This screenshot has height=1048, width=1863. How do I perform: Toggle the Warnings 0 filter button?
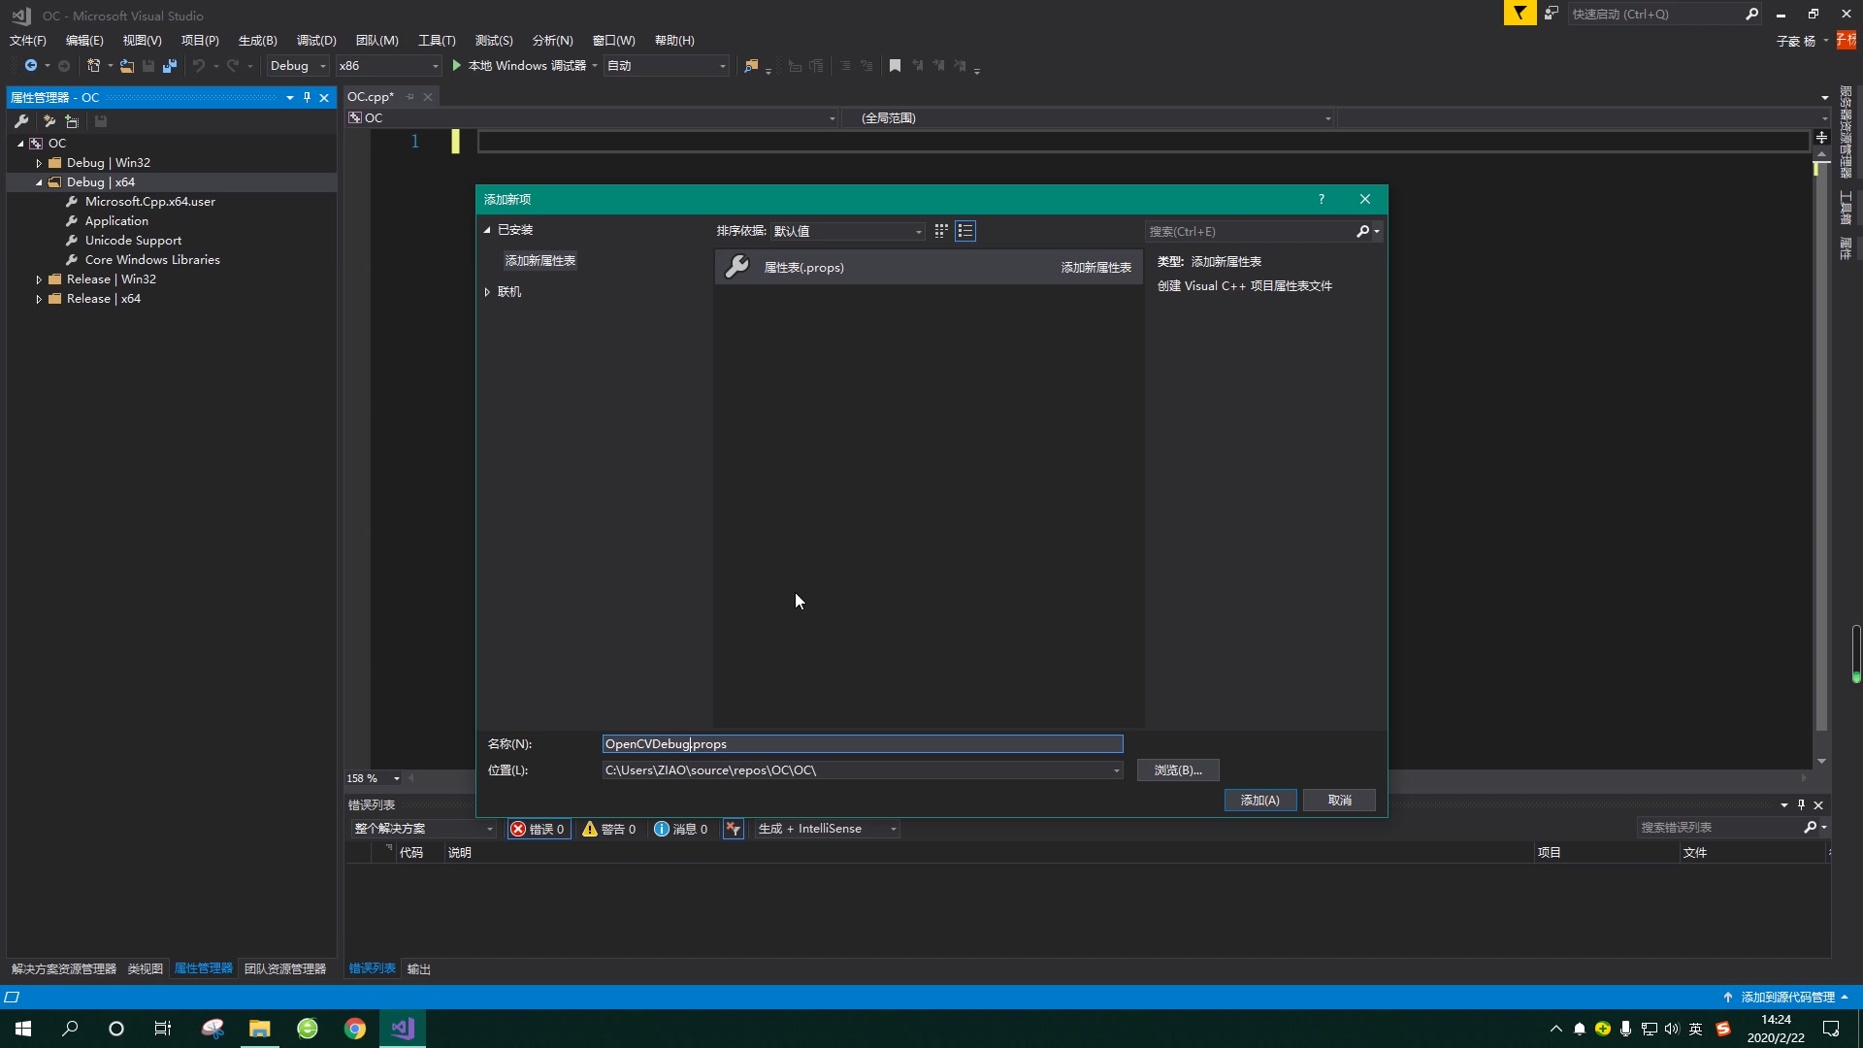(x=609, y=829)
